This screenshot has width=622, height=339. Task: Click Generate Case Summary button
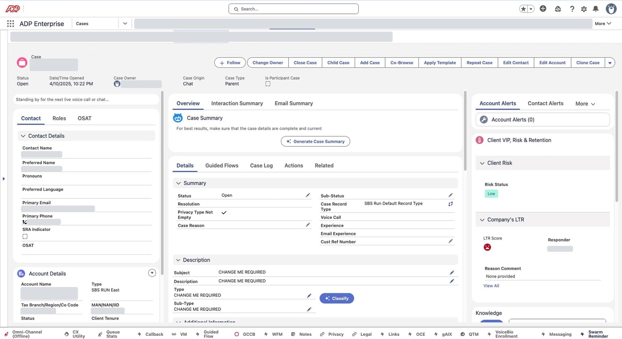pyautogui.click(x=315, y=141)
